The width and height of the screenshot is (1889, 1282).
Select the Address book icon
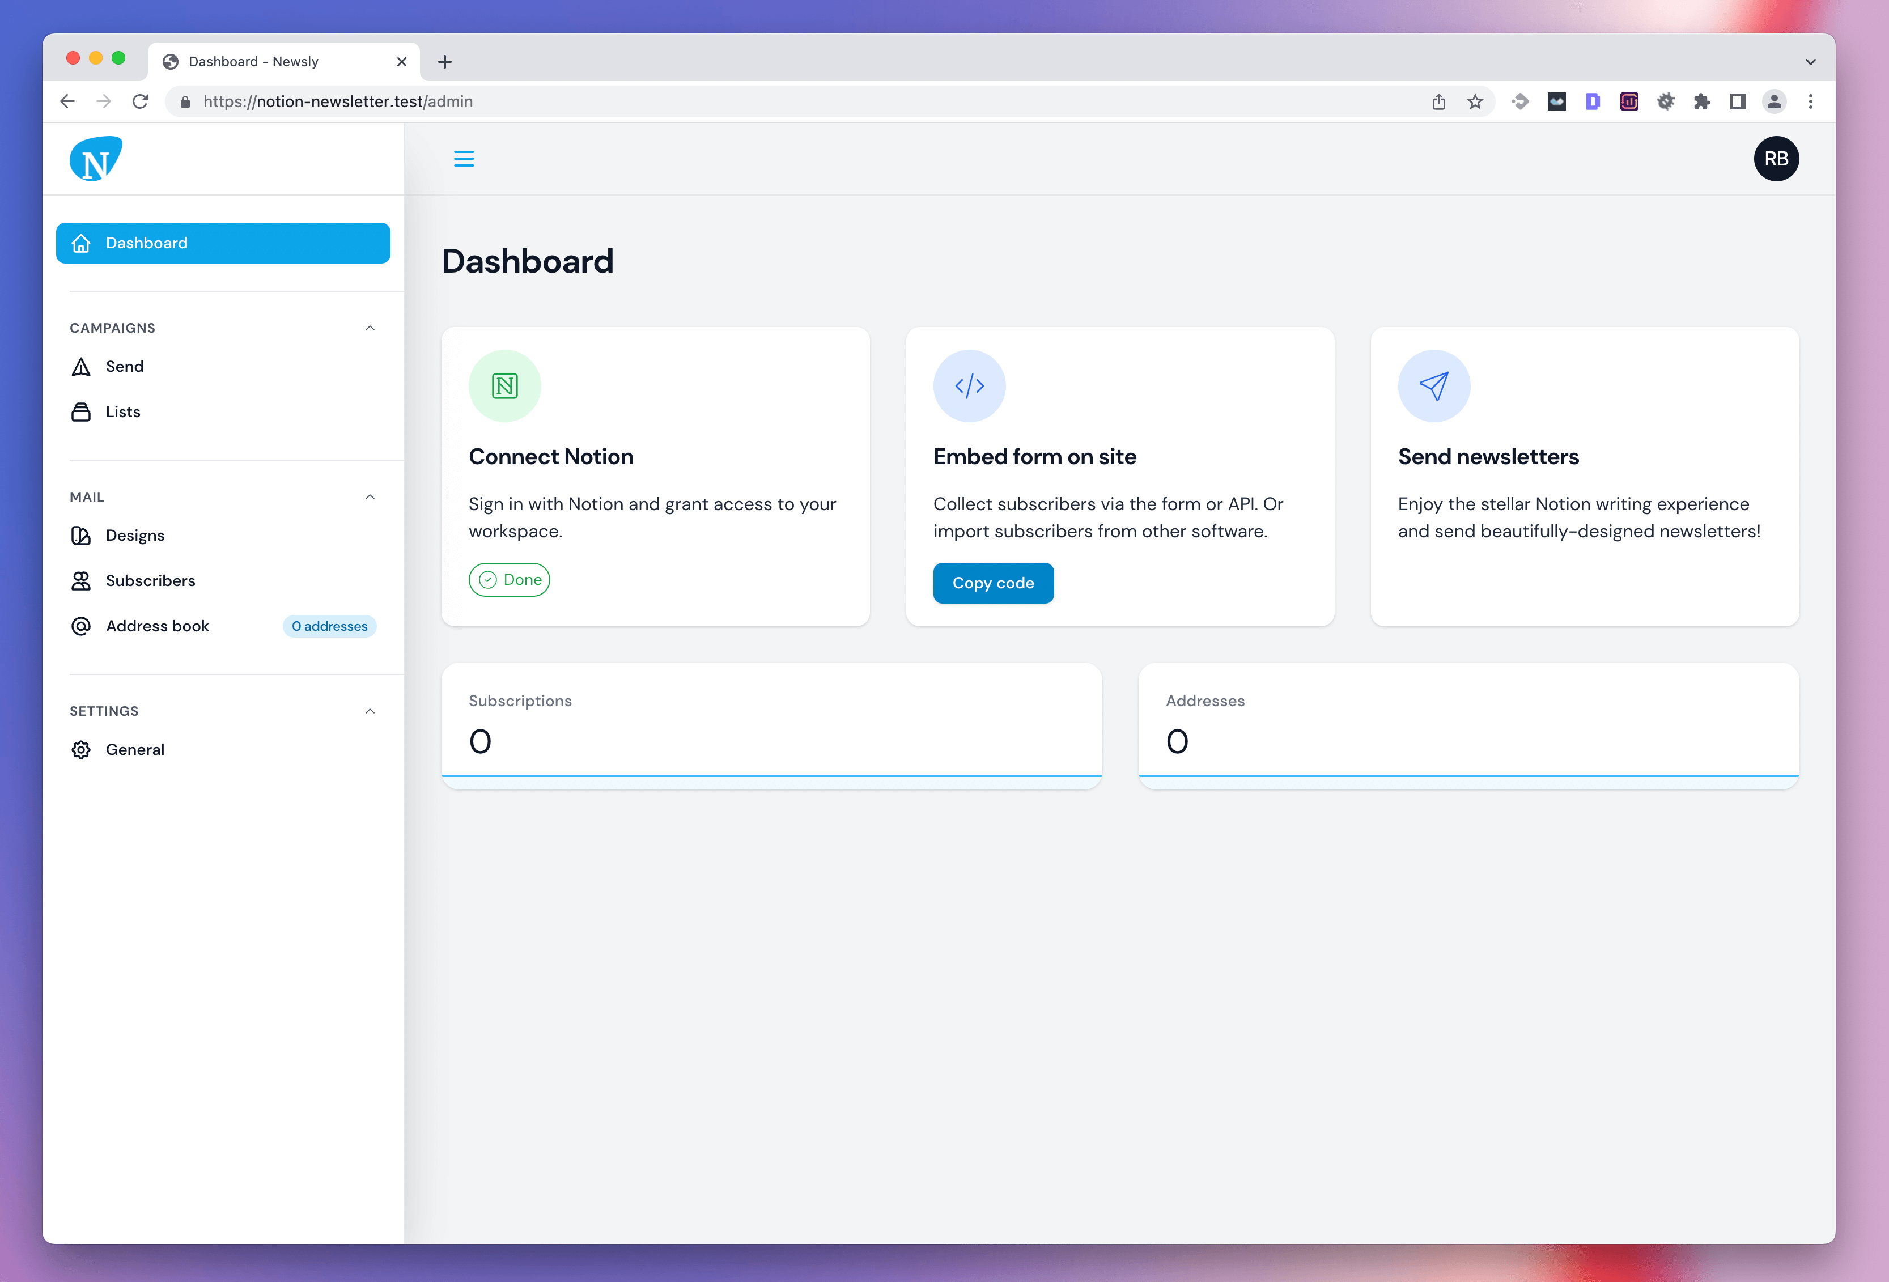(82, 625)
